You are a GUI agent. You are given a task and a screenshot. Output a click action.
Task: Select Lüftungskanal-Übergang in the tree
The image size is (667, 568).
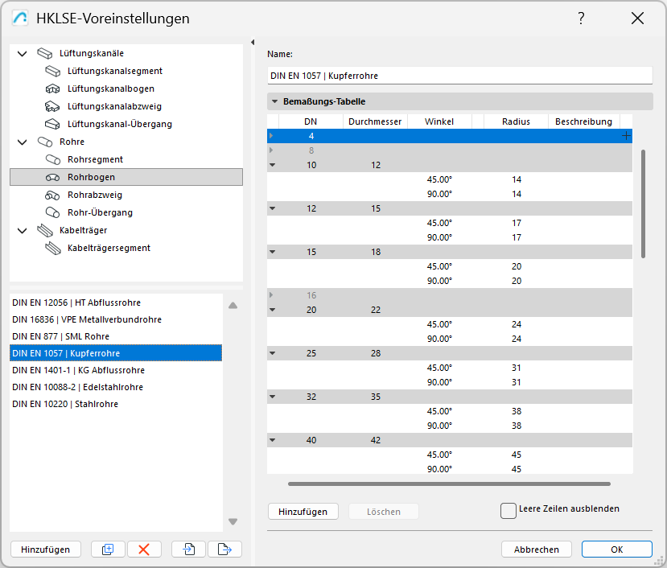point(120,124)
